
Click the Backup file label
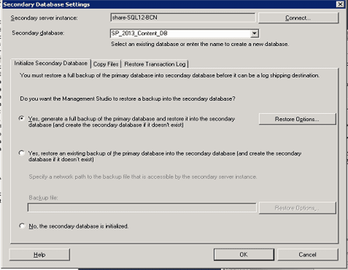pyautogui.click(x=43, y=198)
